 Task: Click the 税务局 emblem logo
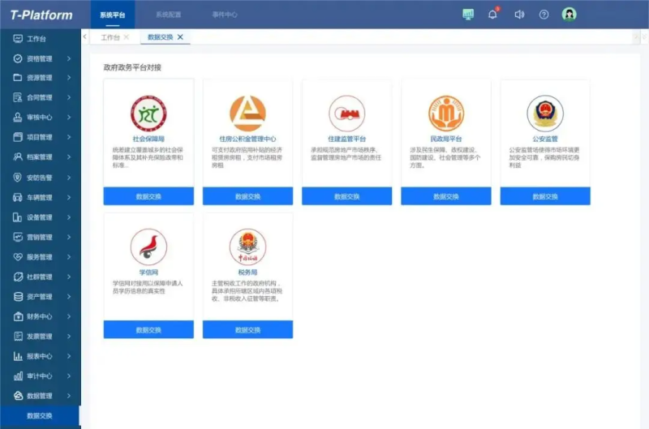point(247,247)
